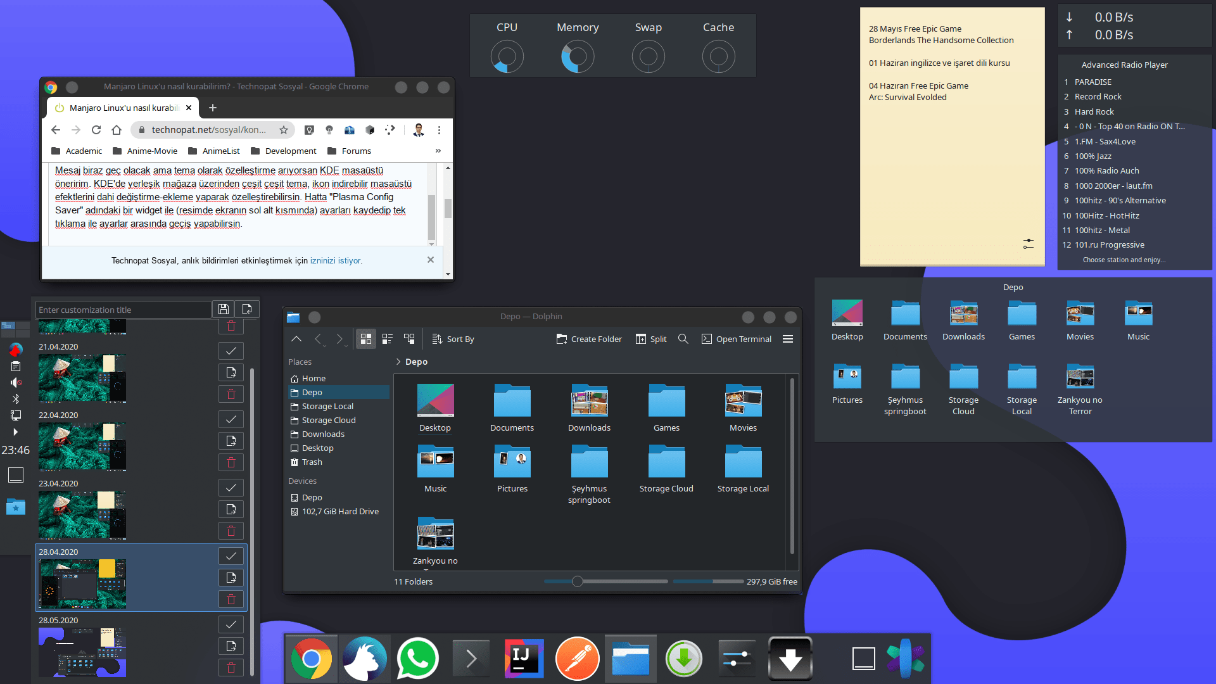Open the Sort By dropdown

[453, 339]
